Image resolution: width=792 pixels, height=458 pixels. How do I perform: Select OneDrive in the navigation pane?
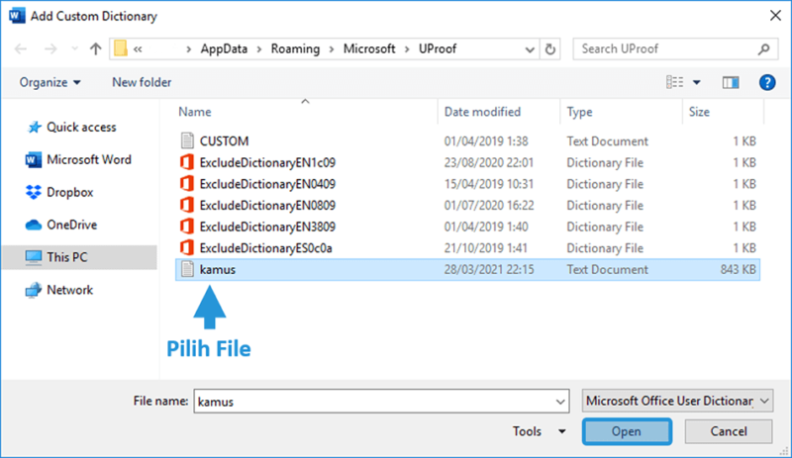tap(71, 225)
